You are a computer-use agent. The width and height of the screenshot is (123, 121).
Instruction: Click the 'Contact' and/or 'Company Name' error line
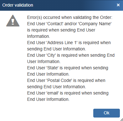pyautogui.click(x=69, y=24)
